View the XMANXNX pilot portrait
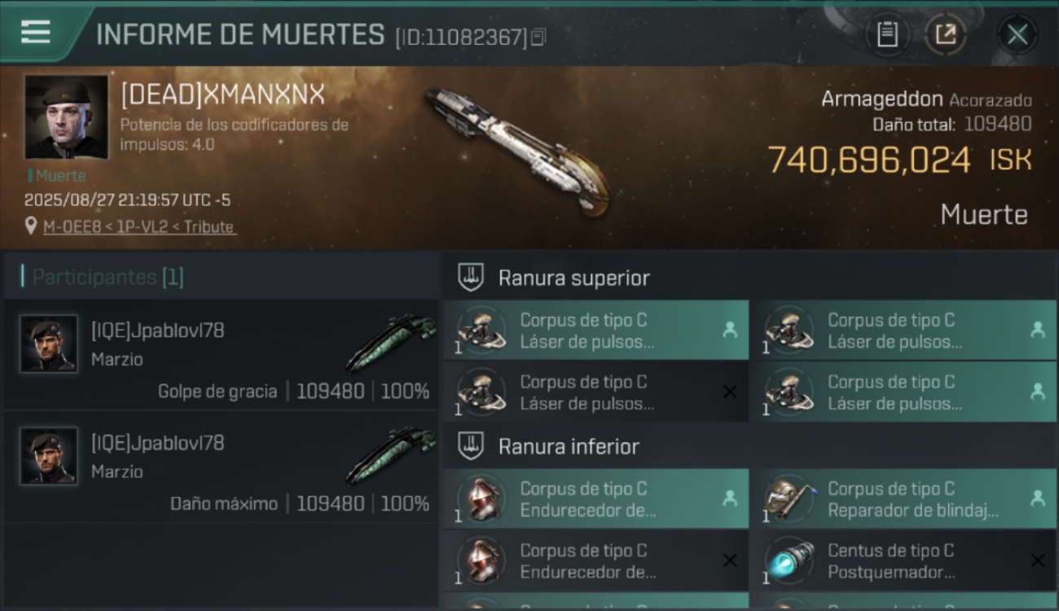 pyautogui.click(x=66, y=117)
